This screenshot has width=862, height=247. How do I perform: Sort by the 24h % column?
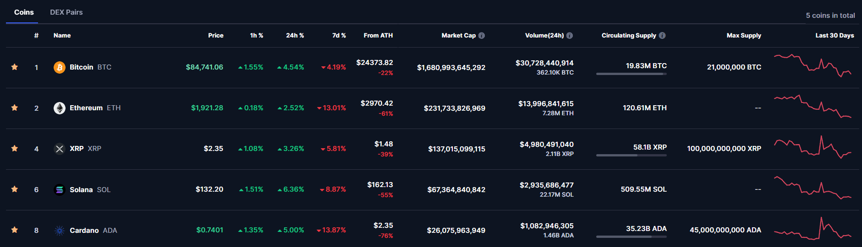(x=295, y=36)
